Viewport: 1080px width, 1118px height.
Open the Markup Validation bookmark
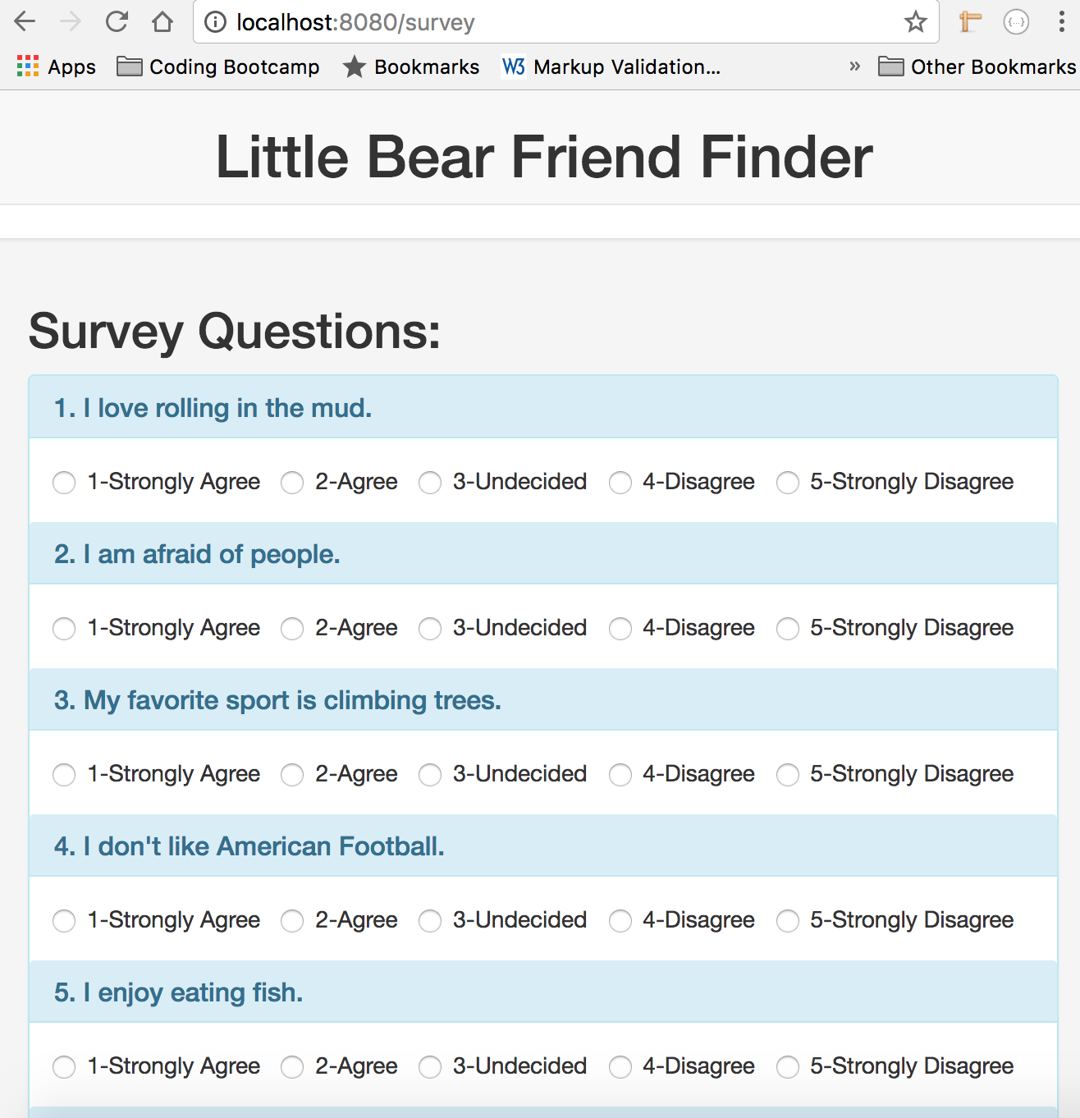click(611, 66)
